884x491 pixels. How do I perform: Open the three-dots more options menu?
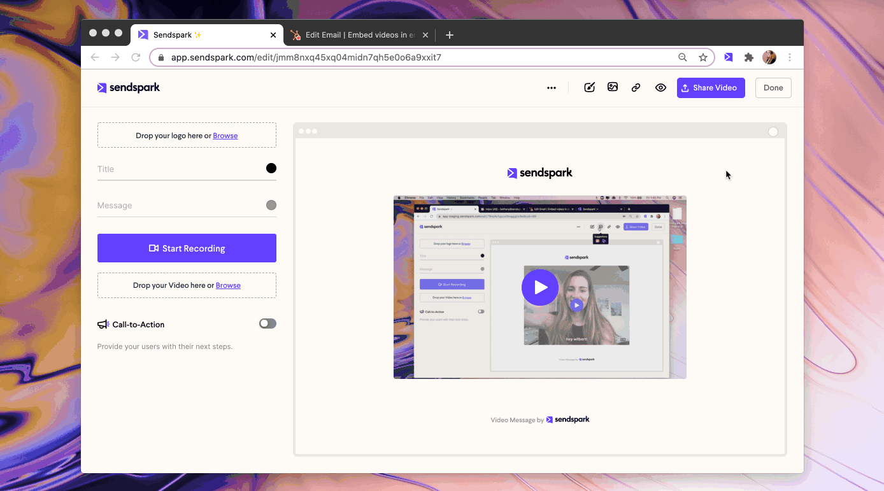pyautogui.click(x=552, y=88)
